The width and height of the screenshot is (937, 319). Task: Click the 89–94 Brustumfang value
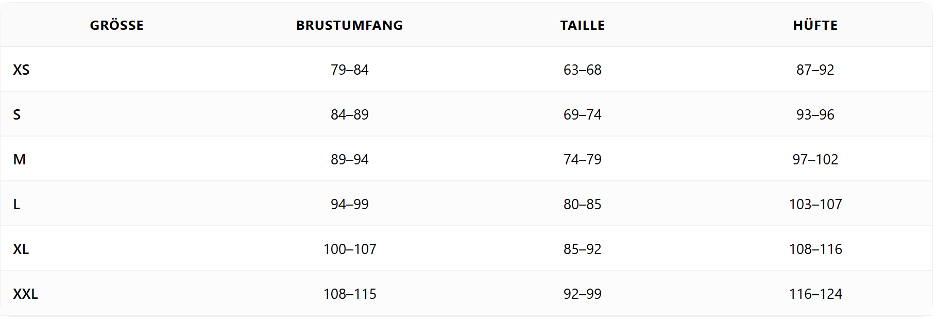349,159
